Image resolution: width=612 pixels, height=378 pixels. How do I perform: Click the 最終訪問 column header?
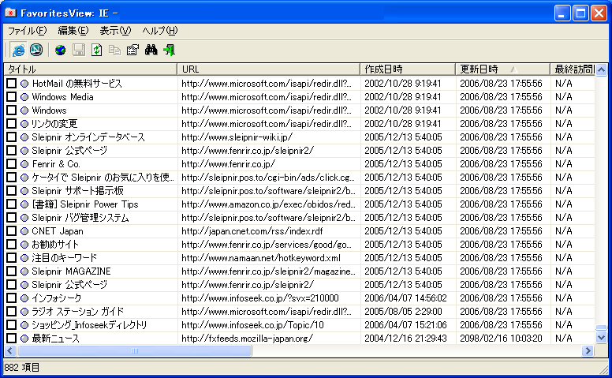click(573, 69)
